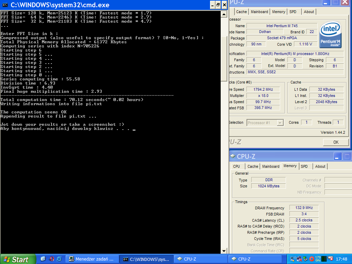Click the memory Type value 'DDR'
Viewport: 352px width, 264px height.
point(268,180)
